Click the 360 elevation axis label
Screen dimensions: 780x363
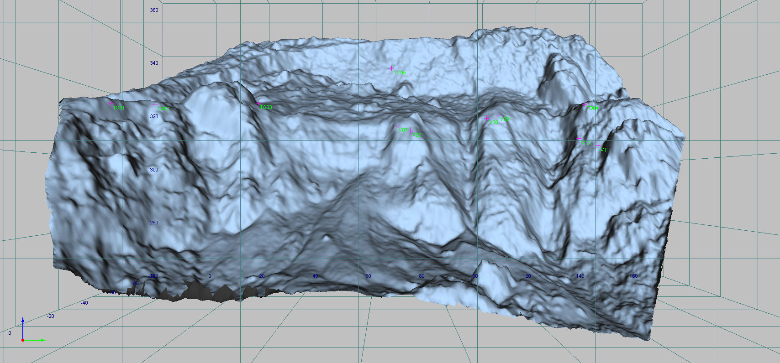pyautogui.click(x=154, y=10)
